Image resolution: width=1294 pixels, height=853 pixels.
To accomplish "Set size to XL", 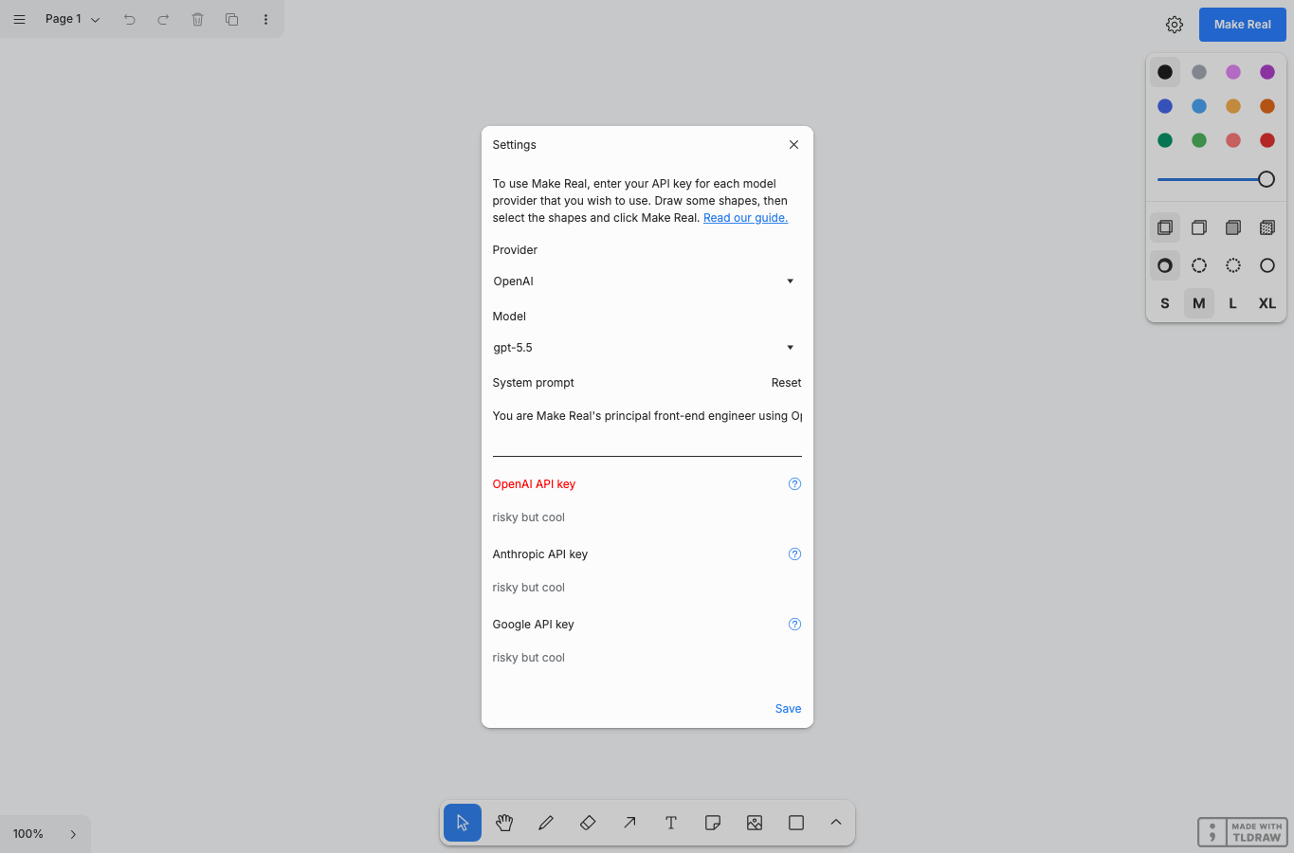I will 1267,303.
